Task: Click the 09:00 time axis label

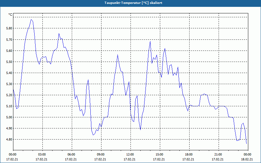Action: point(101,155)
